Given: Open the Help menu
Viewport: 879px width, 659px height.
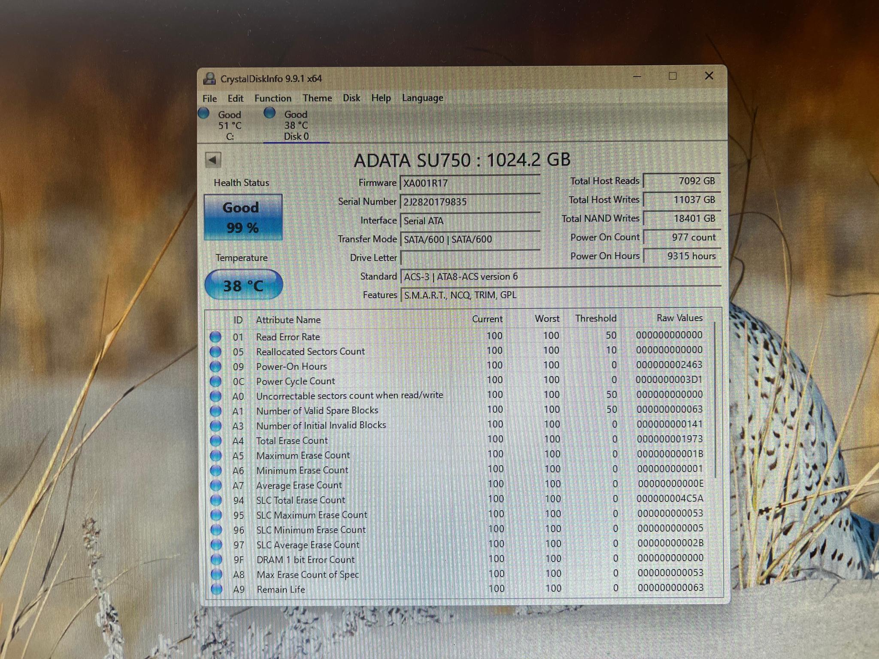Looking at the screenshot, I should (381, 98).
